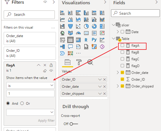Collapse the Filters pane arrow
The height and width of the screenshot is (131, 161).
[x=54, y=2]
